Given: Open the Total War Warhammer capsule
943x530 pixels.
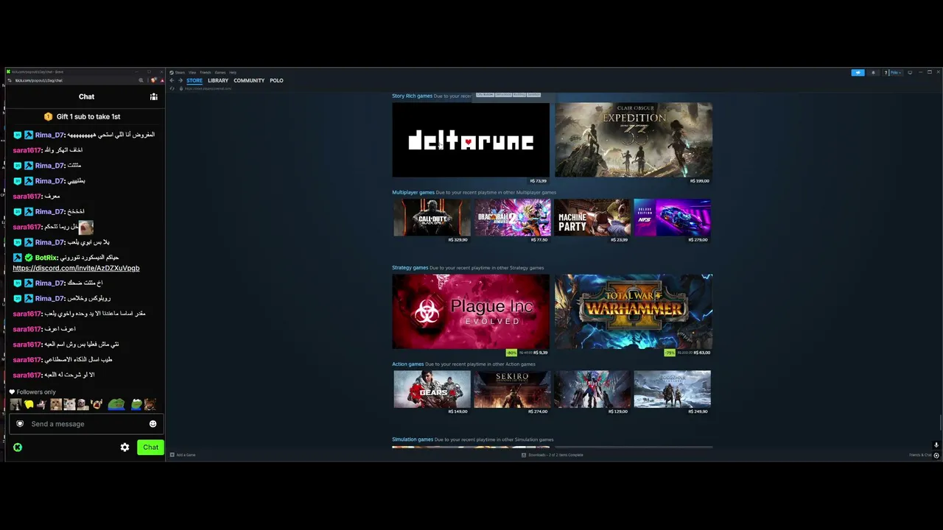Looking at the screenshot, I should point(634,311).
